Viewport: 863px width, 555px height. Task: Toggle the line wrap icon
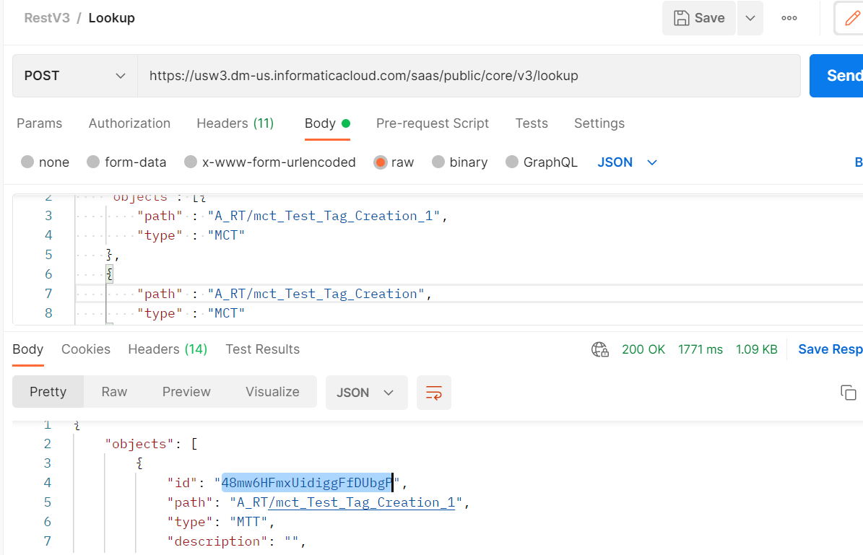pos(434,393)
